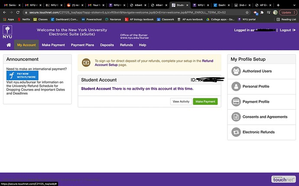Click the Electronic Refunds arrows icon
This screenshot has height=186, width=299.
pyautogui.click(x=236, y=132)
